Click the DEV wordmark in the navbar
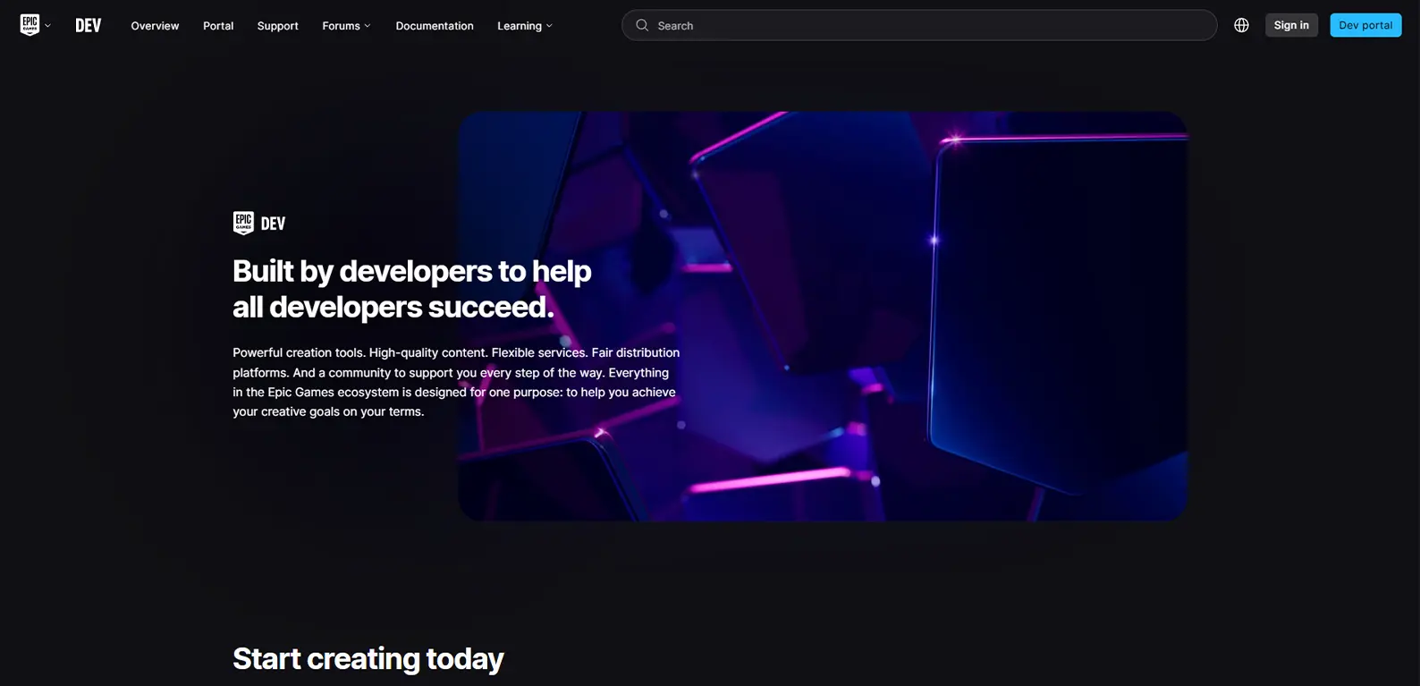This screenshot has height=686, width=1420. tap(89, 26)
